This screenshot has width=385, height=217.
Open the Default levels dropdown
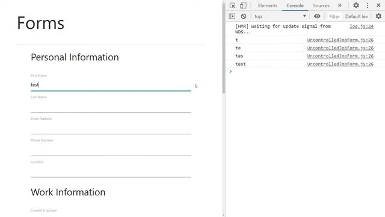pyautogui.click(x=357, y=16)
